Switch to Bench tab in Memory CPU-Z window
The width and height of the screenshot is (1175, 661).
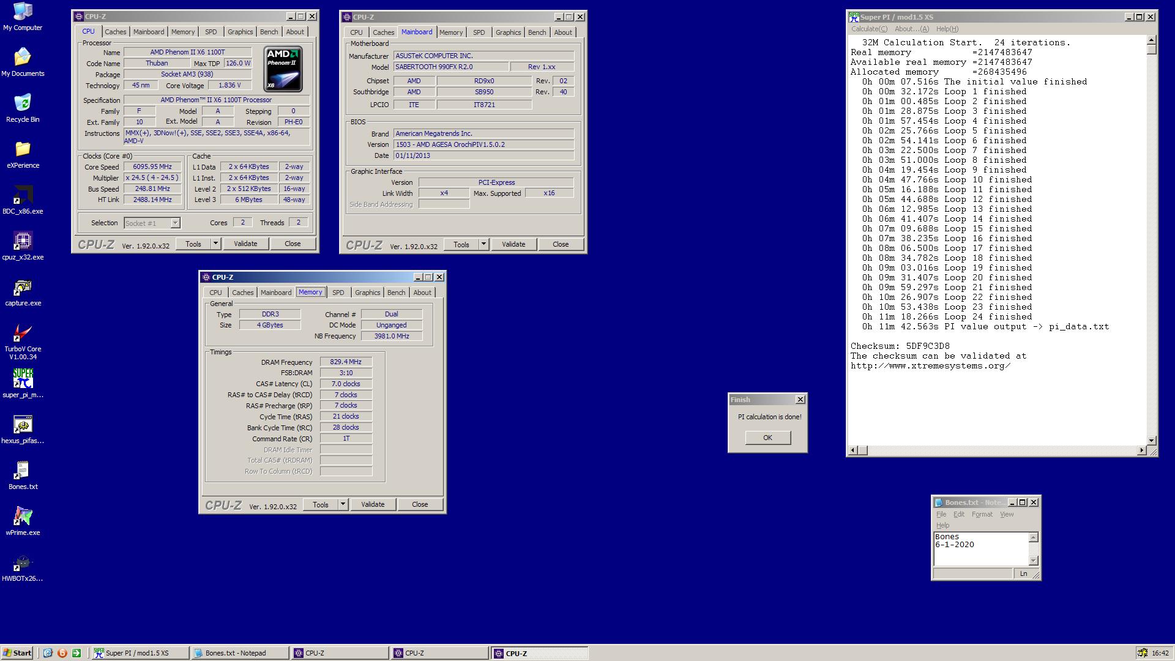[397, 293]
